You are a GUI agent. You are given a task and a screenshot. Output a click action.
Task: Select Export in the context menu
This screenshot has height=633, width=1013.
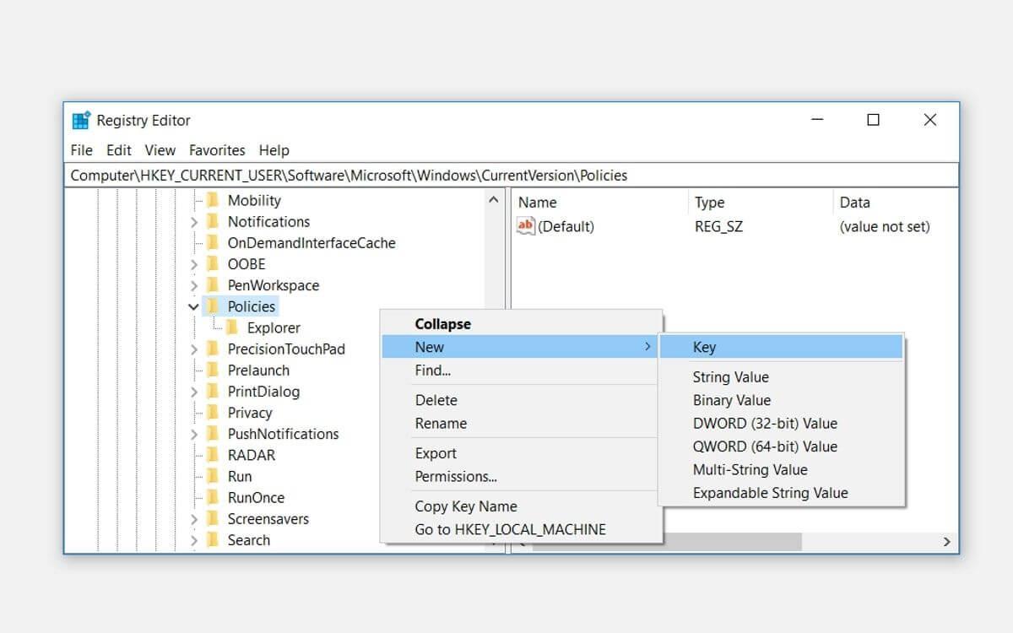tap(521, 453)
